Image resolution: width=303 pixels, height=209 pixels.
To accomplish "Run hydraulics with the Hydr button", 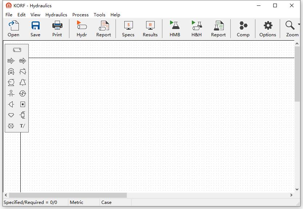I will pyautogui.click(x=82, y=29).
